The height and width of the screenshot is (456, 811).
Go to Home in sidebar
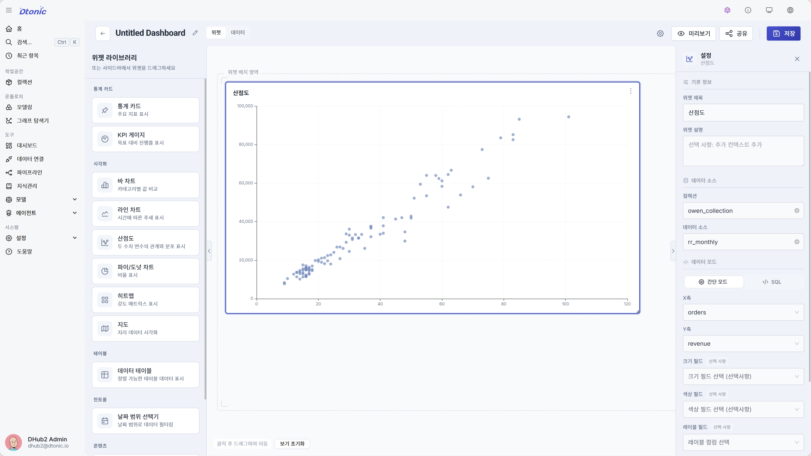(42, 29)
